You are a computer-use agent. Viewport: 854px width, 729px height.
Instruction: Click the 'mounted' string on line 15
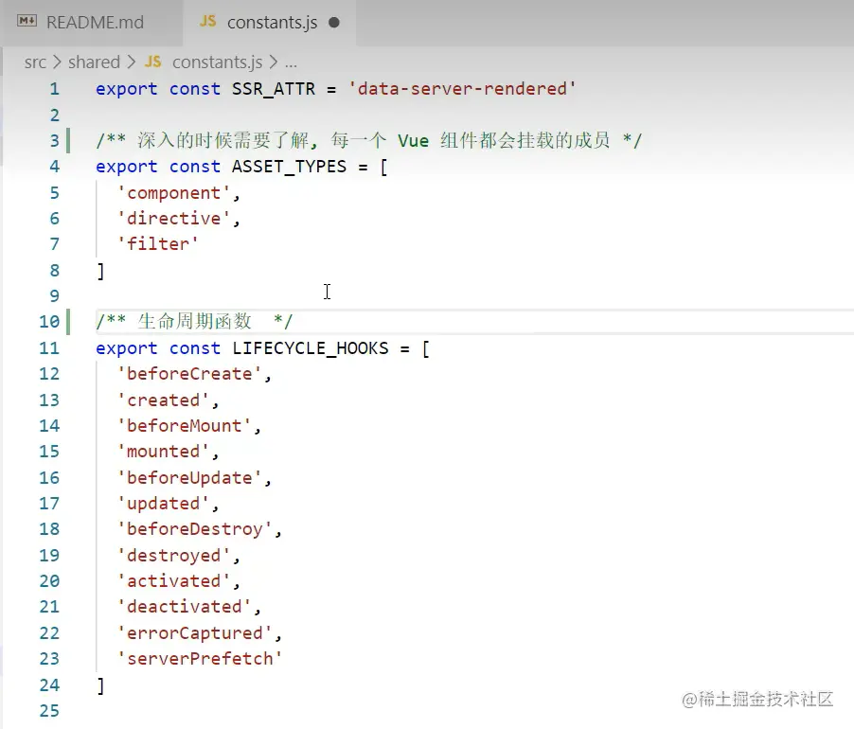coord(163,452)
